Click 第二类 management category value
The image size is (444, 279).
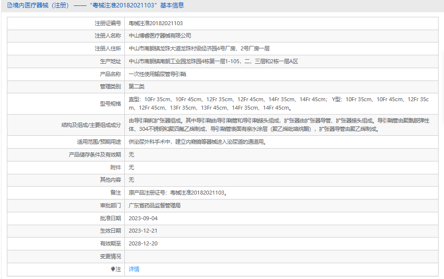[137, 86]
